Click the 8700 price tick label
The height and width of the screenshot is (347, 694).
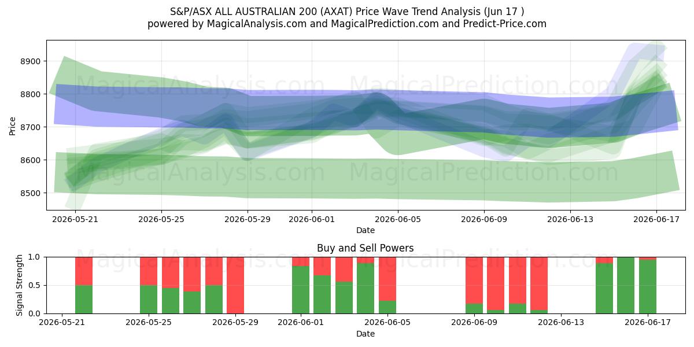click(x=32, y=127)
